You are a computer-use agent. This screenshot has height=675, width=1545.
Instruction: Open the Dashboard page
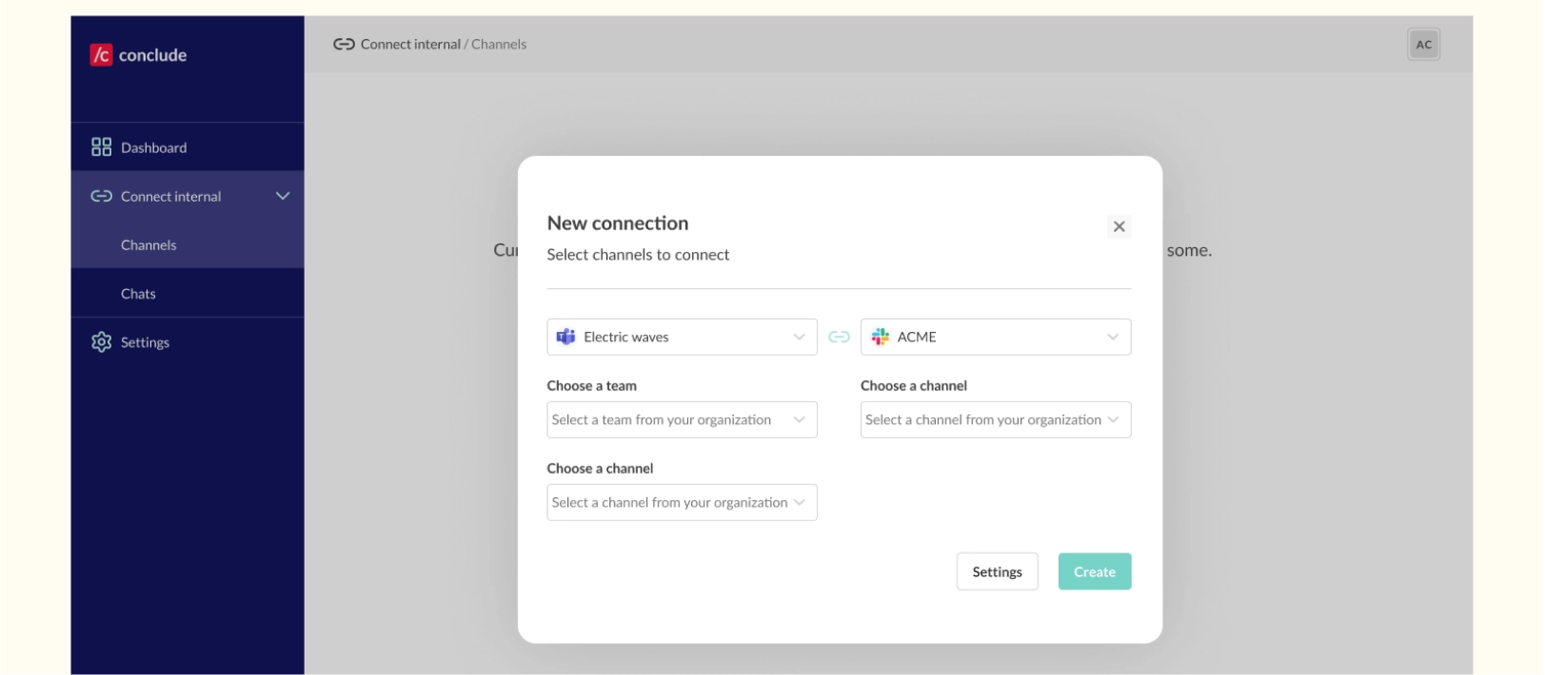click(188, 147)
